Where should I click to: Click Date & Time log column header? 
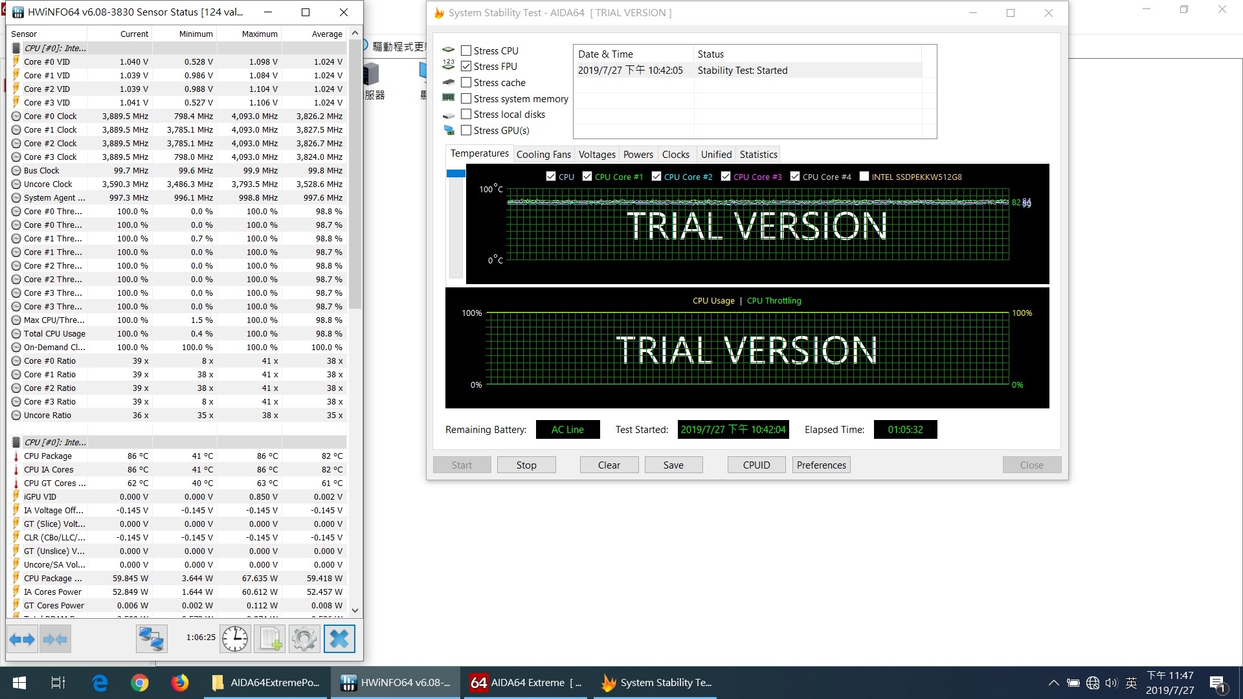point(633,54)
